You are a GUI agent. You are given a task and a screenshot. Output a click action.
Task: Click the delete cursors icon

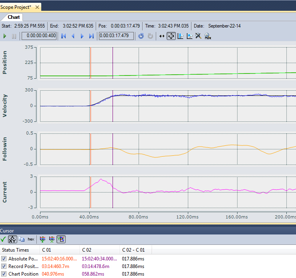198,36
